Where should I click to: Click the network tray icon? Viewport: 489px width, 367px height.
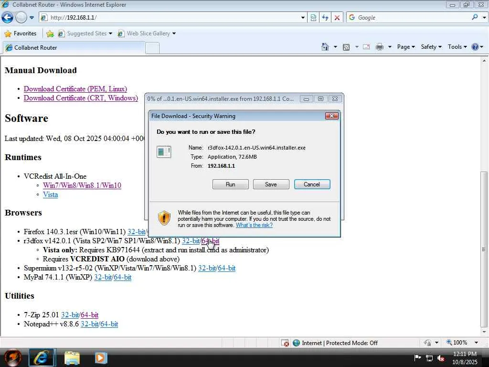(429, 358)
